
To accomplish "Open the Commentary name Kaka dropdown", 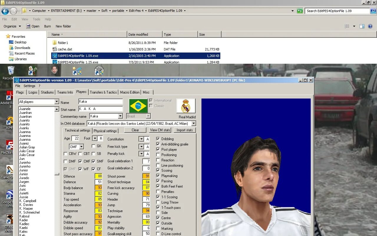I will tap(120, 116).
